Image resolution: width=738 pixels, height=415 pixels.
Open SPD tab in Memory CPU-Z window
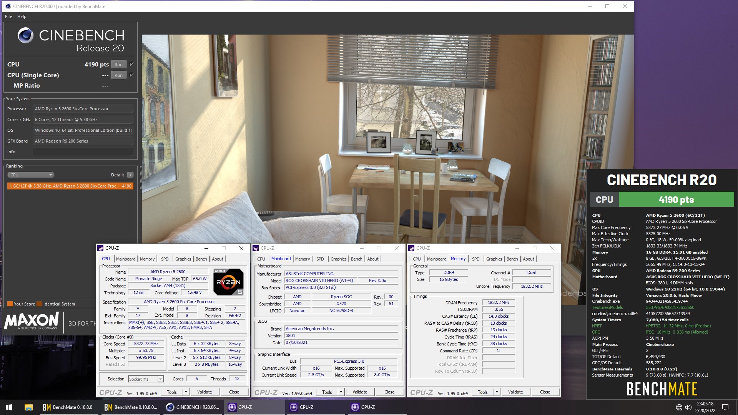click(475, 259)
